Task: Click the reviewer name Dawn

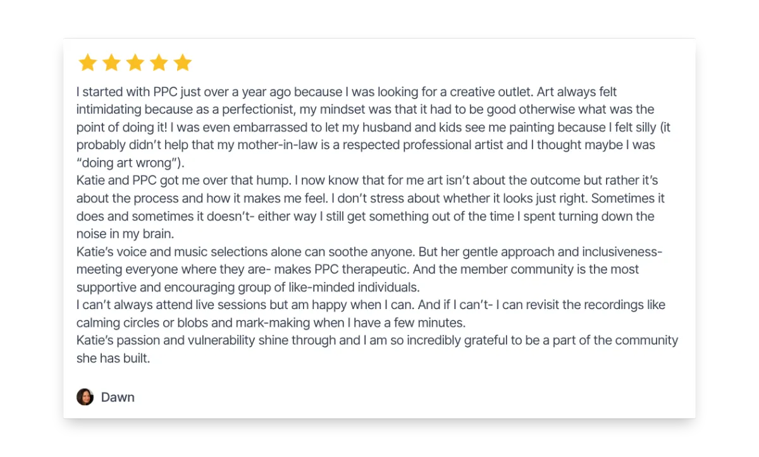Action: [118, 397]
